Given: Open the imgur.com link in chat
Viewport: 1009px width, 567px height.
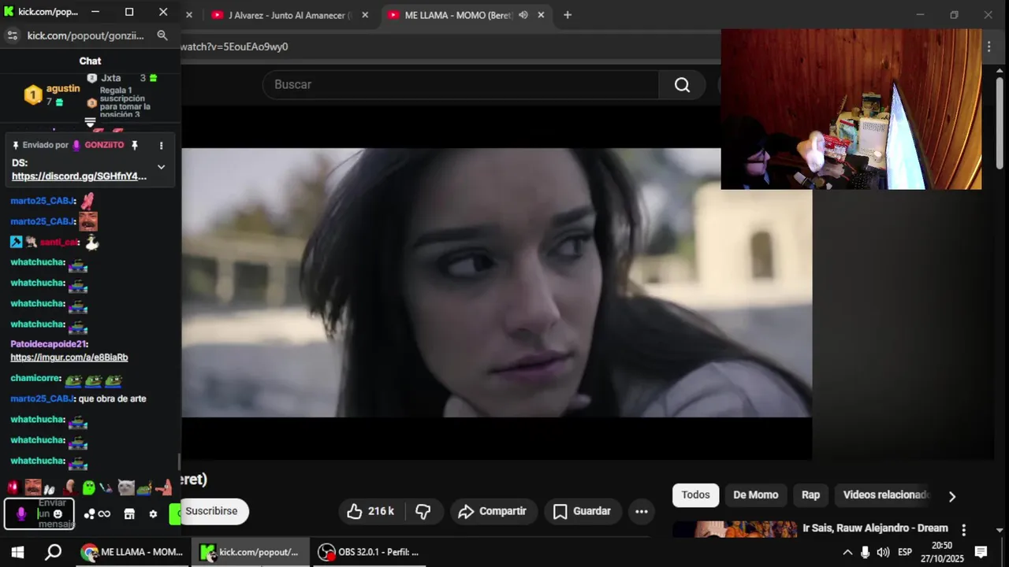Looking at the screenshot, I should (69, 358).
